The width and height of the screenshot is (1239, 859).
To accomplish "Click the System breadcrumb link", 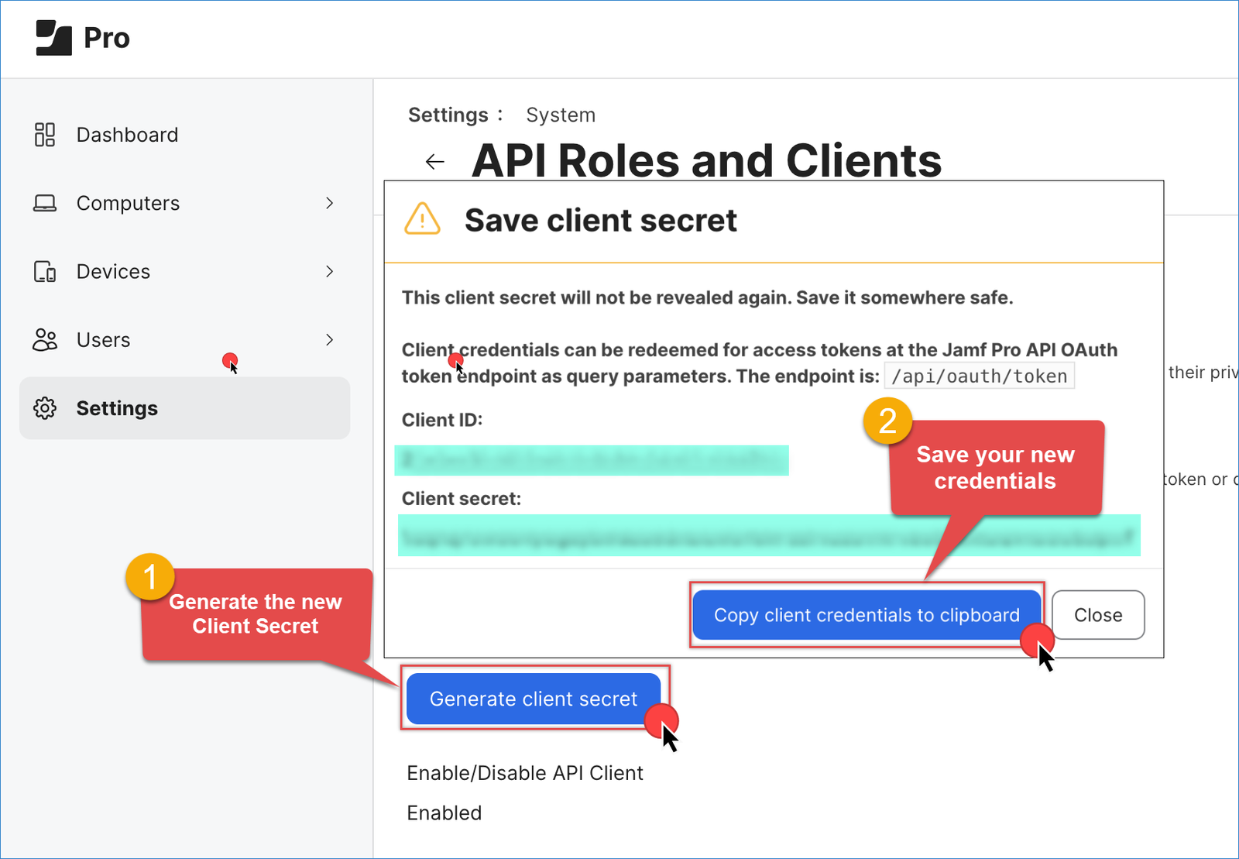I will (x=561, y=115).
